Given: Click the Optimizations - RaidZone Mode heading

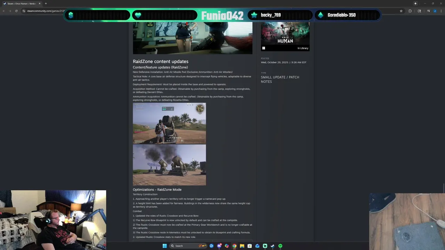Looking at the screenshot, I should pos(157,190).
